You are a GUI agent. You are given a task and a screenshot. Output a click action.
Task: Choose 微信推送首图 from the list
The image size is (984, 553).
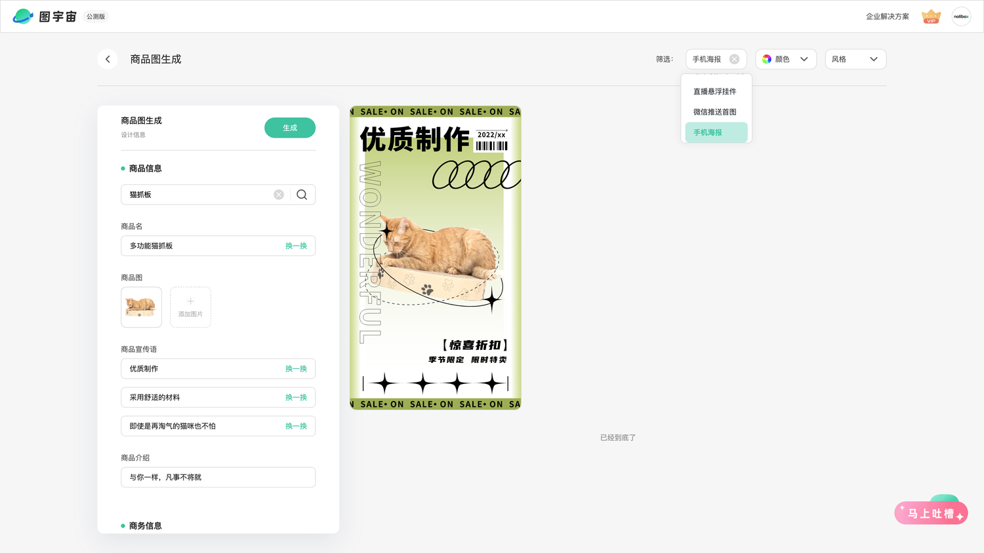pos(715,112)
